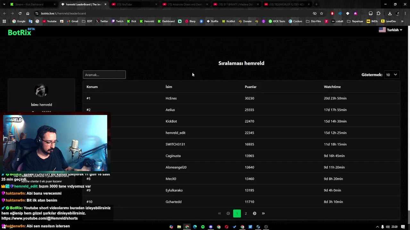410x230 pixels.
Task: Click the MecX0 name cell
Action: (171, 179)
